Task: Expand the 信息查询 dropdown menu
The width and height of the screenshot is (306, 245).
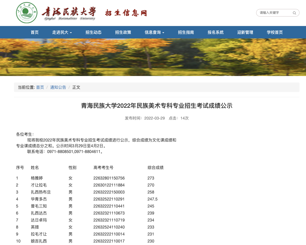Action: pos(154,32)
